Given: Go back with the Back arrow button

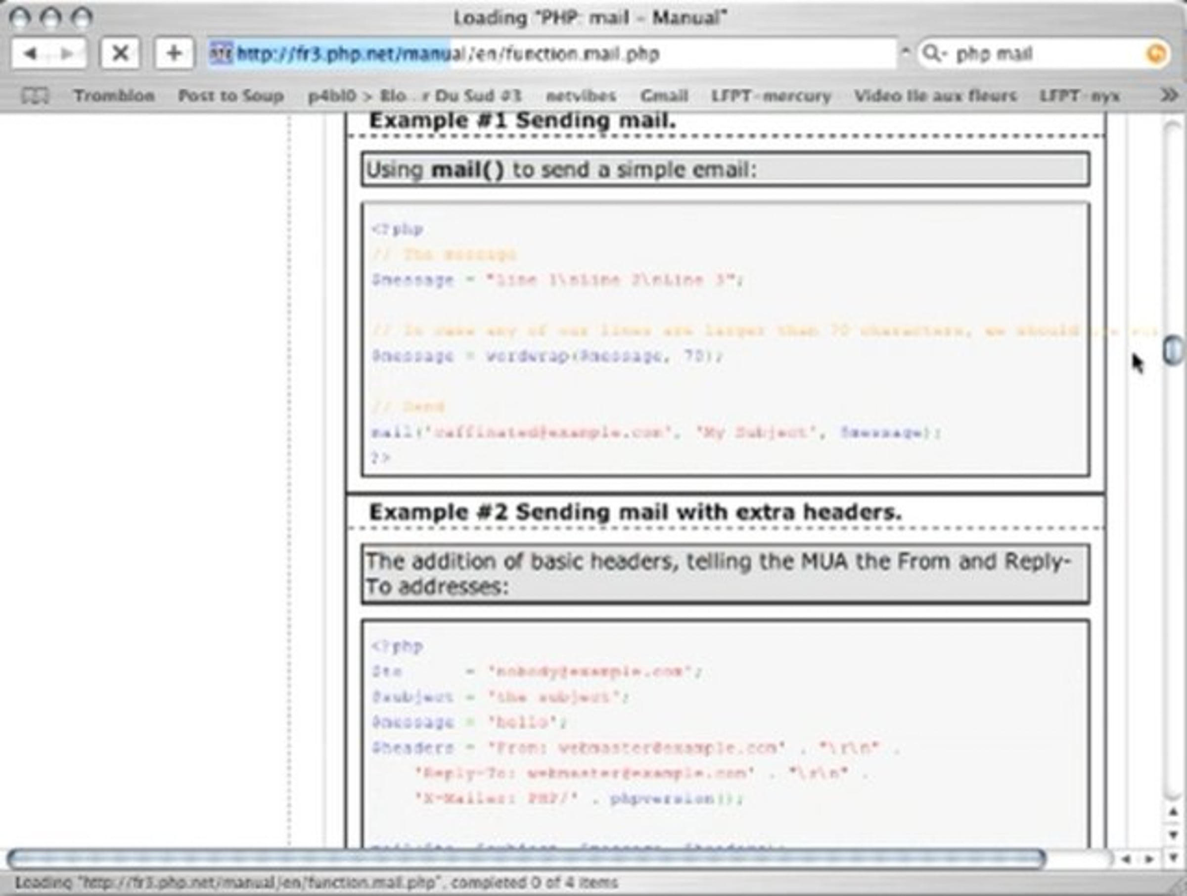Looking at the screenshot, I should [30, 54].
